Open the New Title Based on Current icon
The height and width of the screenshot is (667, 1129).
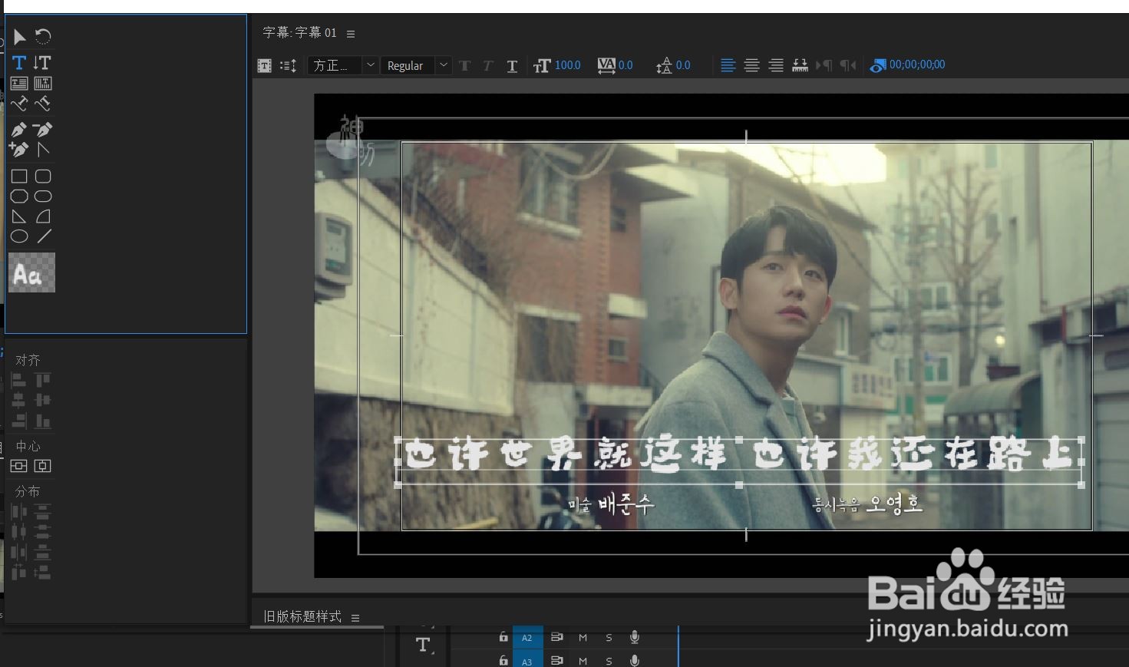coord(264,66)
